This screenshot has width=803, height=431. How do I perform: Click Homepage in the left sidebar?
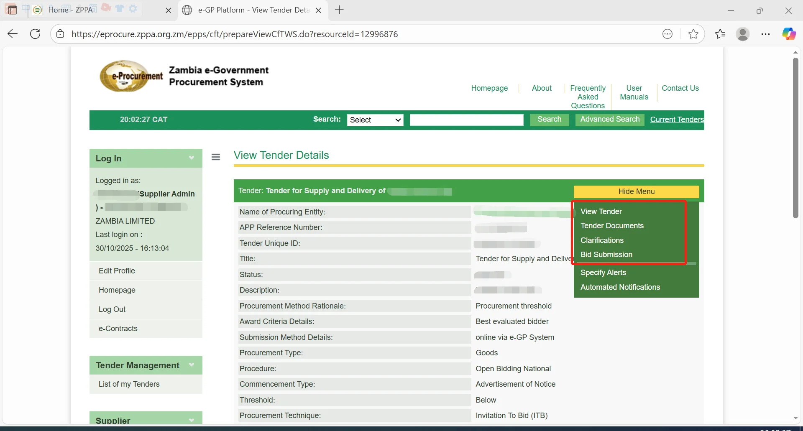[146, 290]
